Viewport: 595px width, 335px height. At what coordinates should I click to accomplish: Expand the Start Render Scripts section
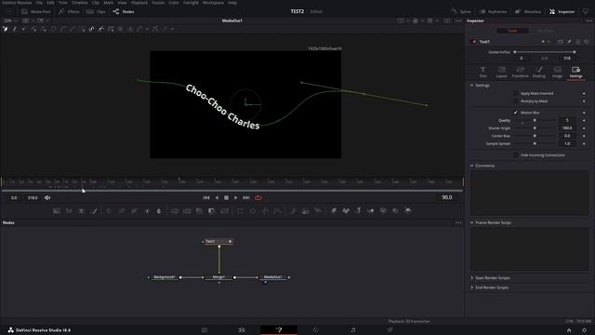(x=472, y=278)
